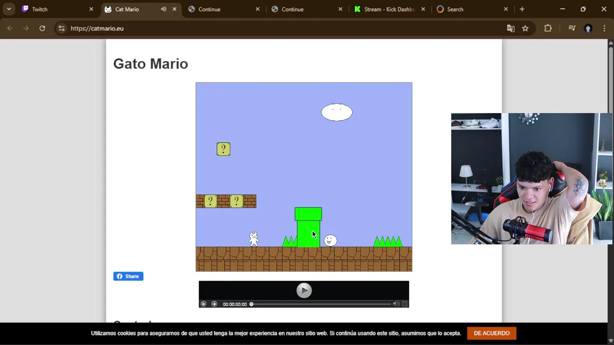Mute the Cat Mario tab audio icon

[164, 9]
